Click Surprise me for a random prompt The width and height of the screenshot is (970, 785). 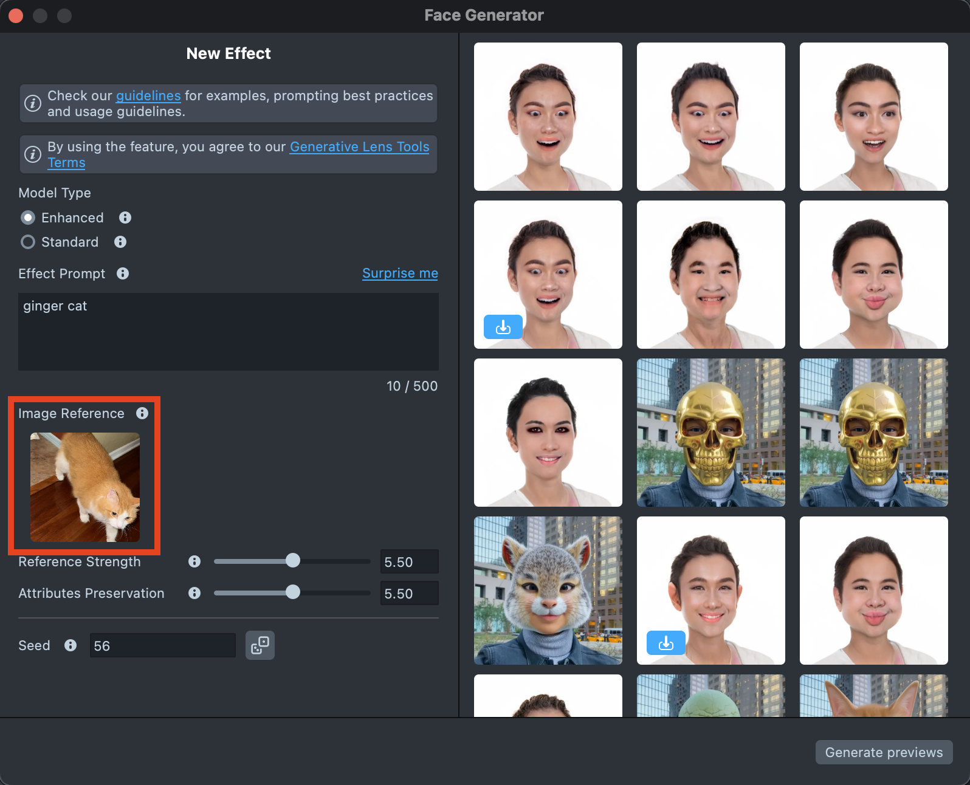[400, 273]
